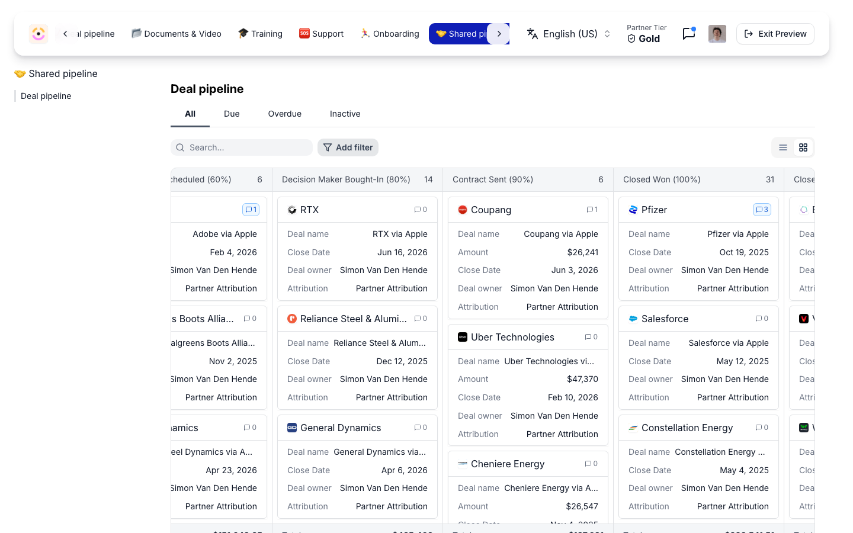Screen dimensions: 853x533
Task: Open the Coupang deal card title
Action: click(491, 210)
